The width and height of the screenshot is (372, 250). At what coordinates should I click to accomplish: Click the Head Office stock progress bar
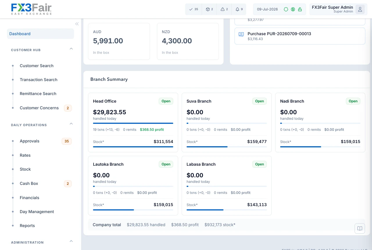point(133,147)
